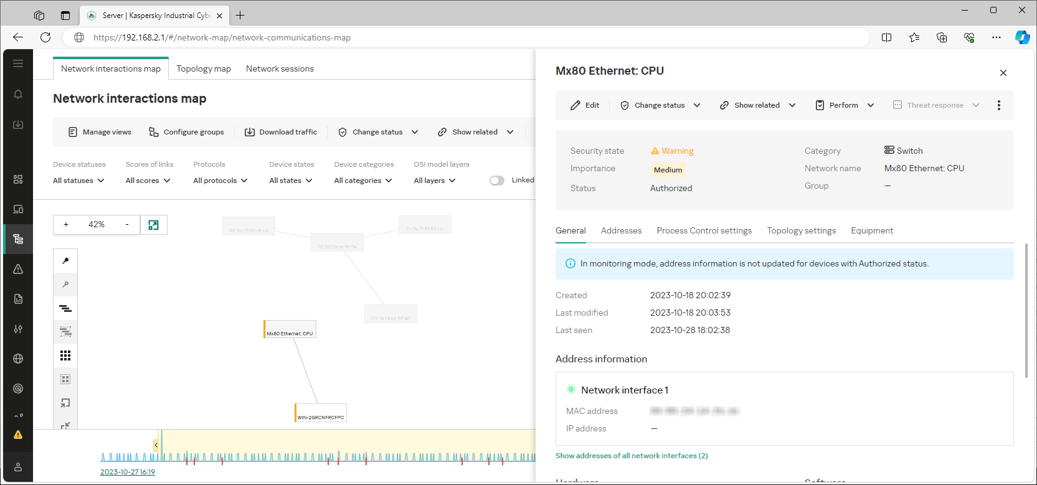Image resolution: width=1037 pixels, height=485 pixels.
Task: Click the pin nodes tool icon
Action: (65, 261)
